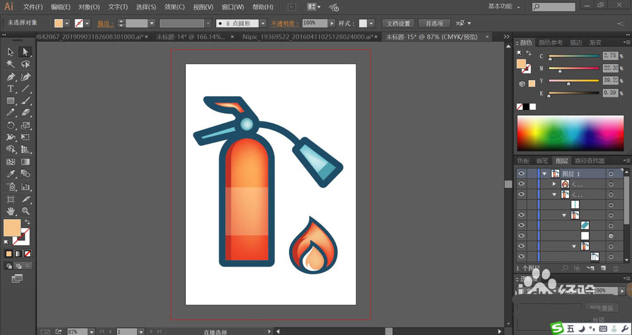The image size is (632, 335).
Task: Click the large fill color swatch in toolbox
Action: coord(12,228)
